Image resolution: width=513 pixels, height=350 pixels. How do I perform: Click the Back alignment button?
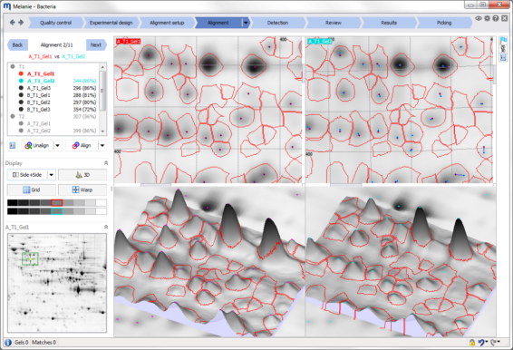(17, 45)
